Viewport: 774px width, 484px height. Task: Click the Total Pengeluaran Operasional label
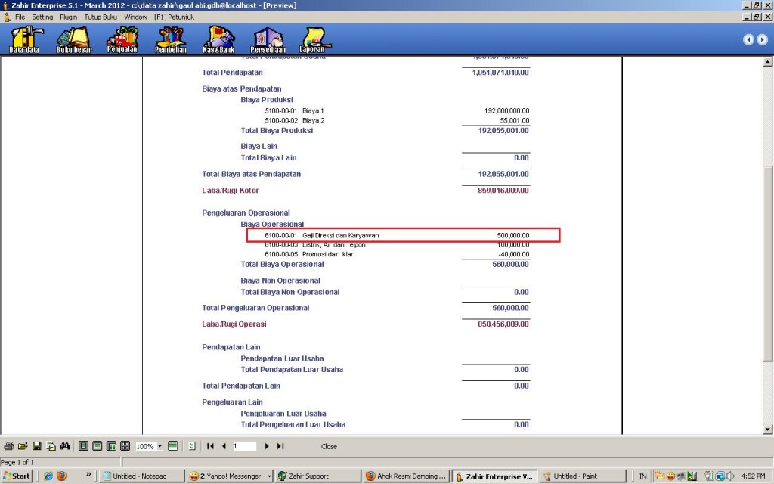[x=255, y=308]
